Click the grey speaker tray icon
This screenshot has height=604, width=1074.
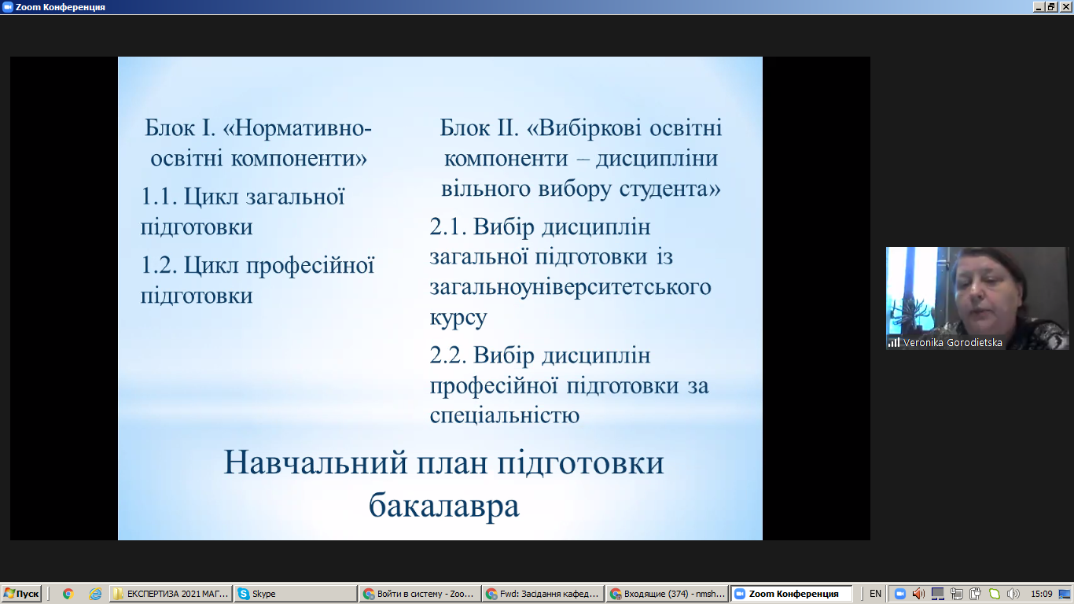[x=1013, y=594]
